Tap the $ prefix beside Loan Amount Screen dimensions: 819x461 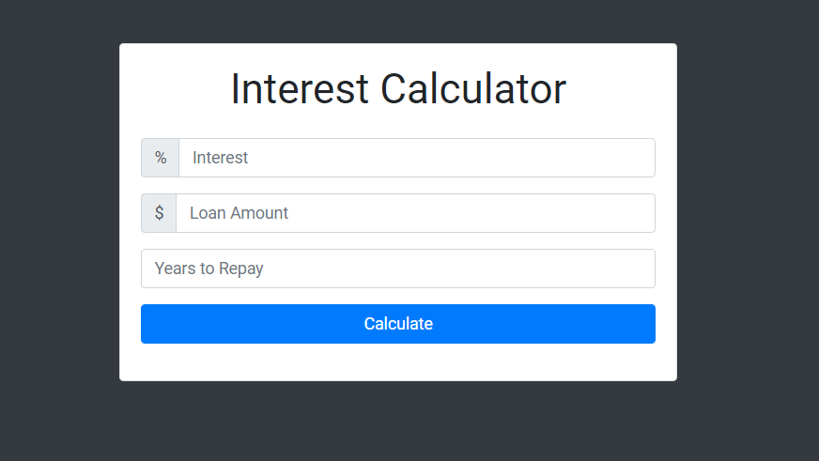point(159,213)
